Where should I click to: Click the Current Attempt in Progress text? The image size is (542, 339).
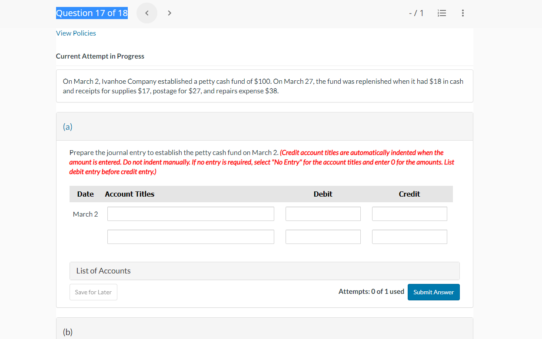coord(100,56)
